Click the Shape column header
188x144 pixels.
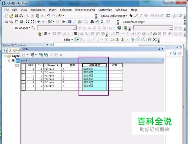(x=53, y=65)
